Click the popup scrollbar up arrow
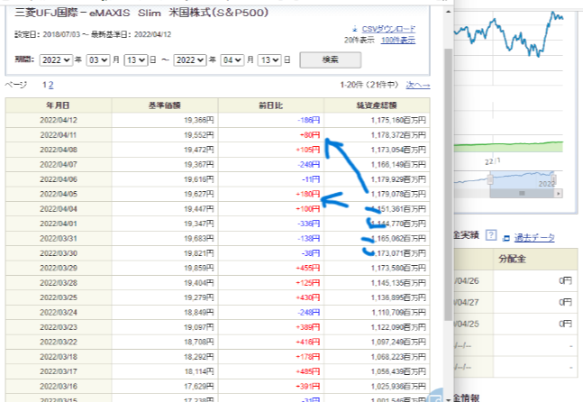 (x=449, y=12)
